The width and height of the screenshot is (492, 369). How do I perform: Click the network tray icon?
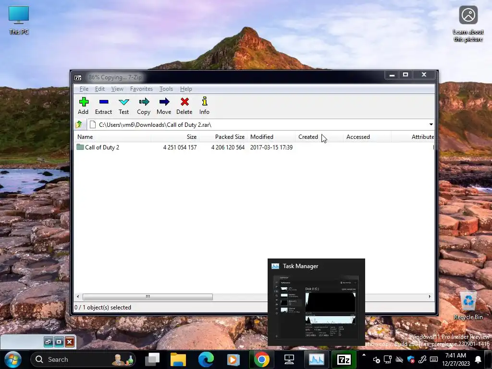pos(388,359)
